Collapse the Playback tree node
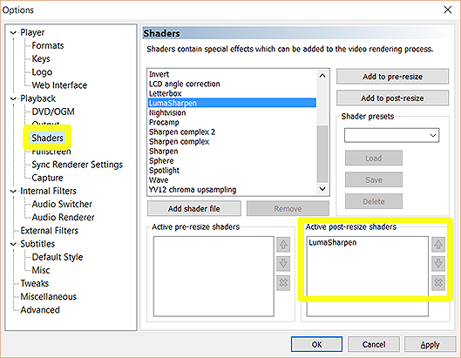This screenshot has width=461, height=358. pyautogui.click(x=13, y=98)
